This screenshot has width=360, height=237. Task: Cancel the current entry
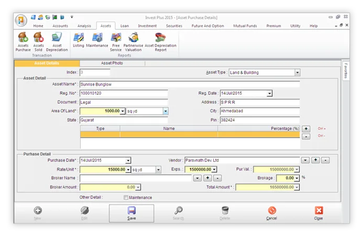point(271,213)
